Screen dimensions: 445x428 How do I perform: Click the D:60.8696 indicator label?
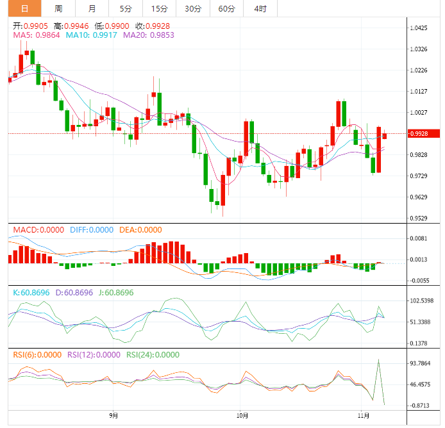click(74, 292)
